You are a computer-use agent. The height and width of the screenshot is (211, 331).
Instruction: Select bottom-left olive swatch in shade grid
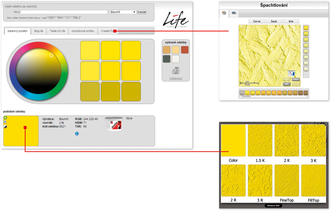(x=90, y=91)
